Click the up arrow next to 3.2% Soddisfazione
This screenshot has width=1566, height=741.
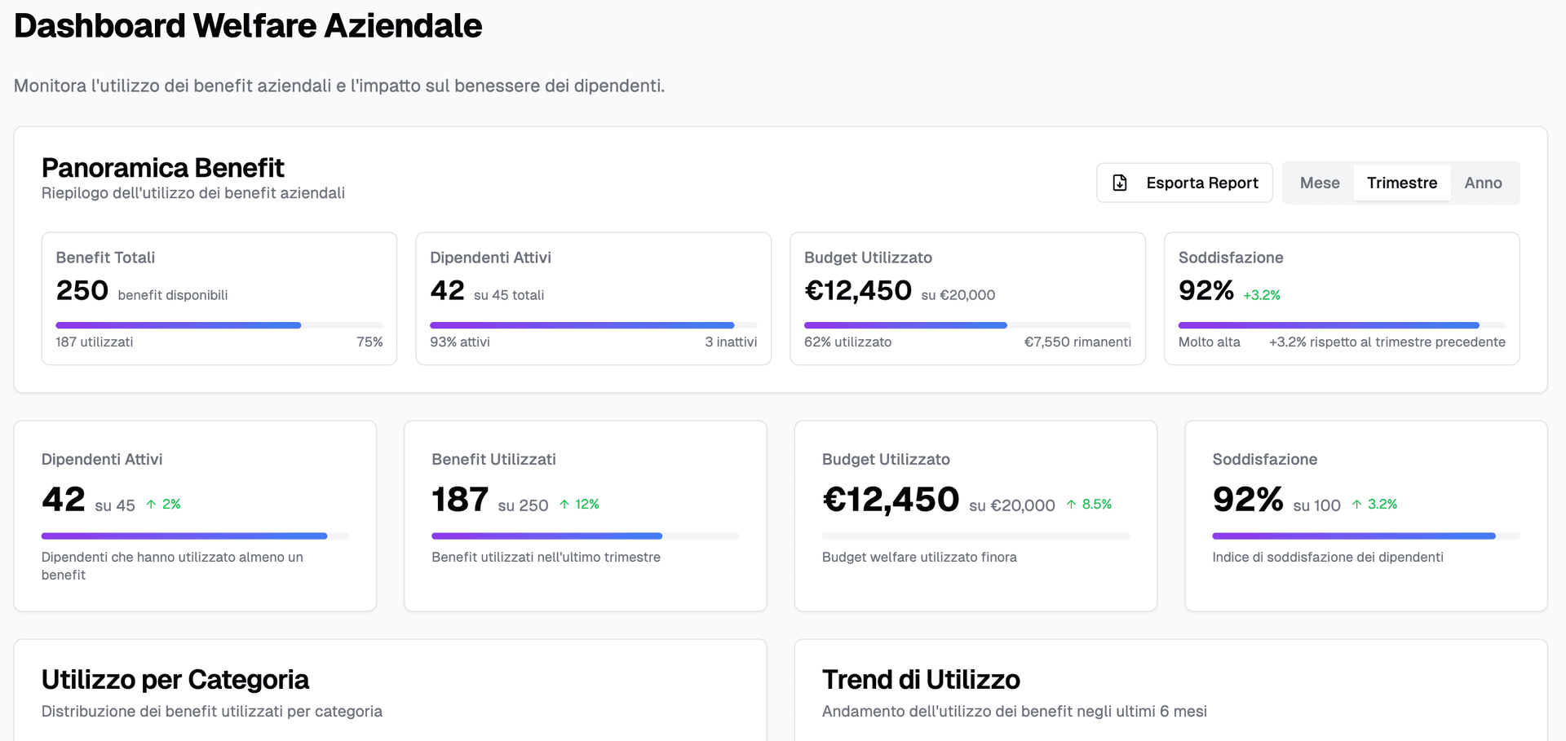pyautogui.click(x=1356, y=504)
